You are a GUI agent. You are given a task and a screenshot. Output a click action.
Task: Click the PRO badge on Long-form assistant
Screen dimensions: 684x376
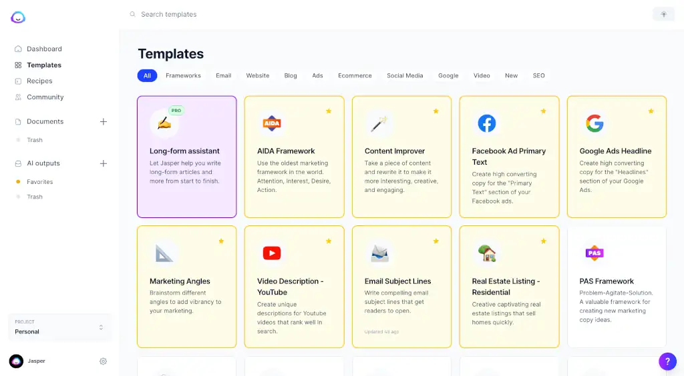pyautogui.click(x=176, y=111)
